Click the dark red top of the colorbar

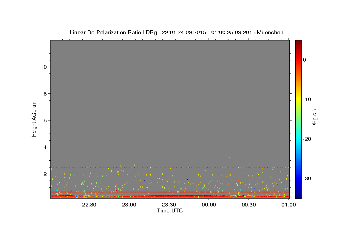tap(298, 43)
